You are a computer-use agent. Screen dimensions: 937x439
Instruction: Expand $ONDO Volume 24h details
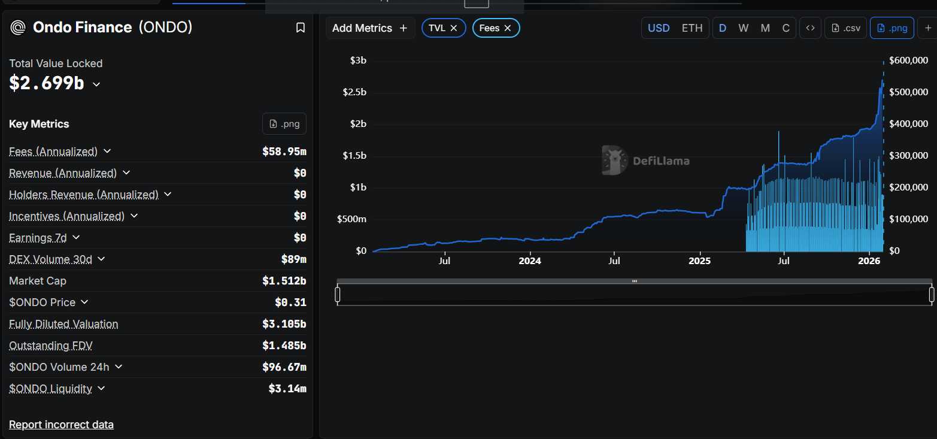pyautogui.click(x=119, y=367)
